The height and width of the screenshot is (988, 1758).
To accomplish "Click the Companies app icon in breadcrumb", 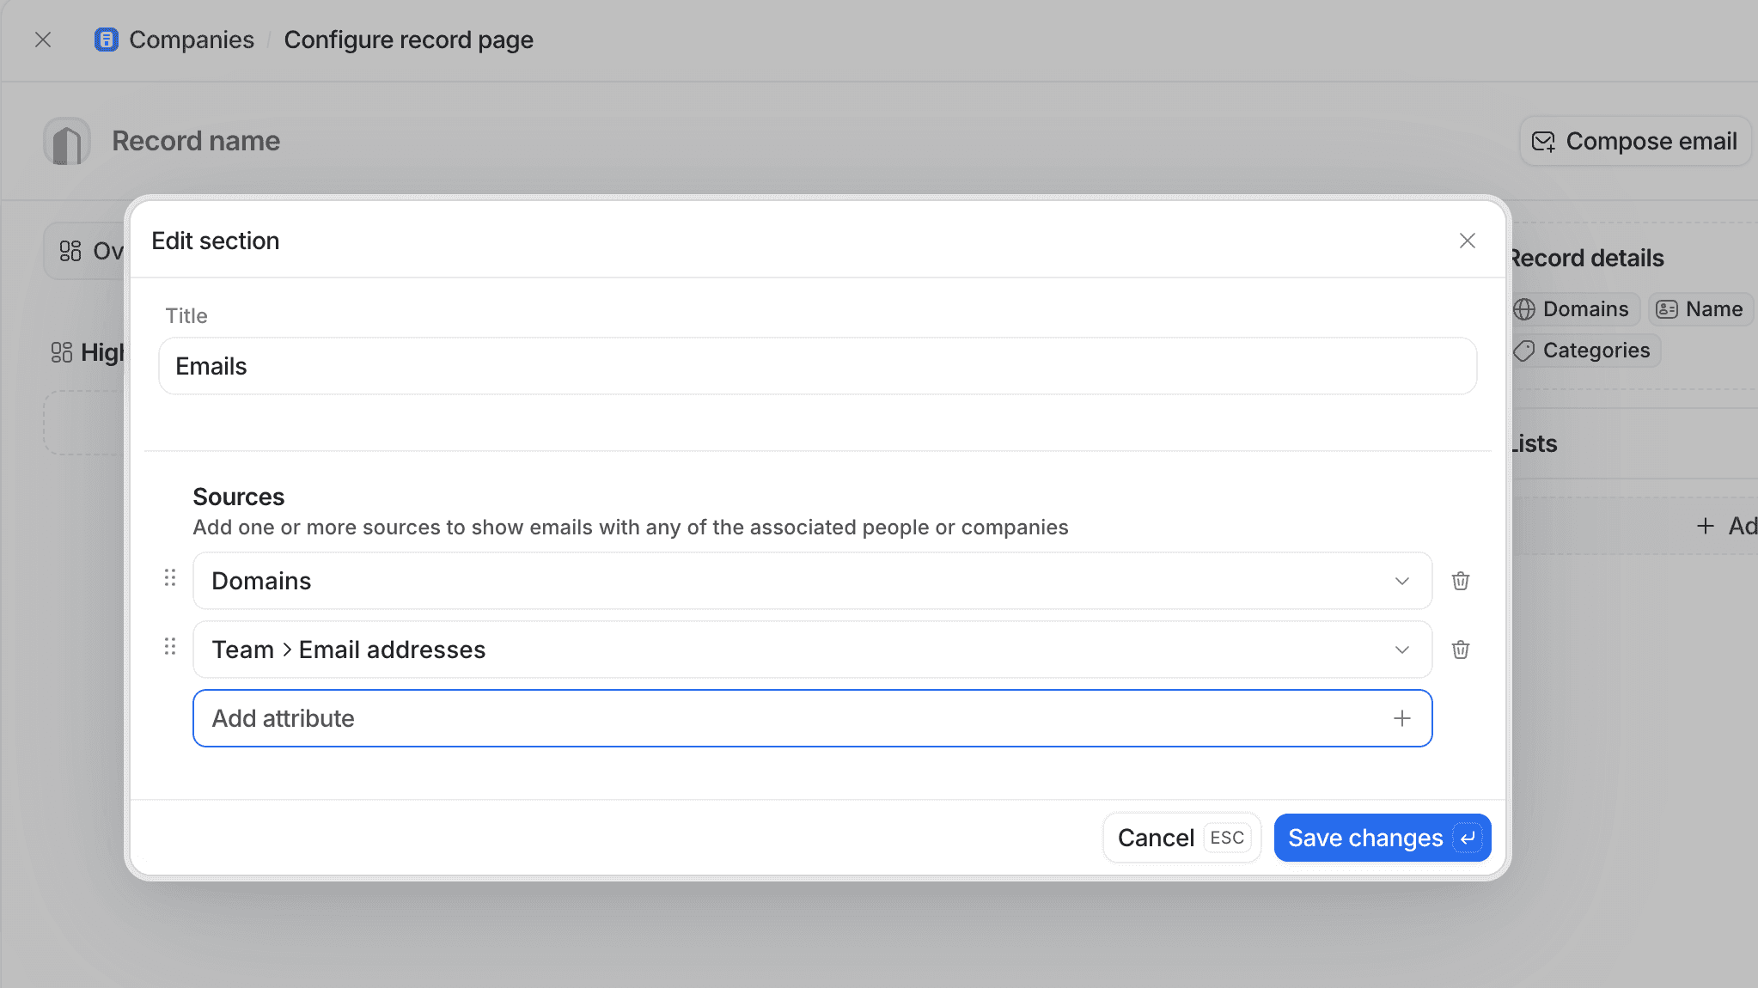I will click(105, 40).
